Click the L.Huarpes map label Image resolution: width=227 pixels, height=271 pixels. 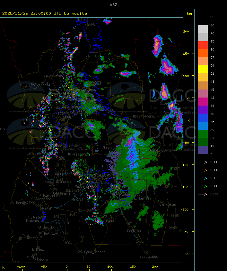pos(143,198)
